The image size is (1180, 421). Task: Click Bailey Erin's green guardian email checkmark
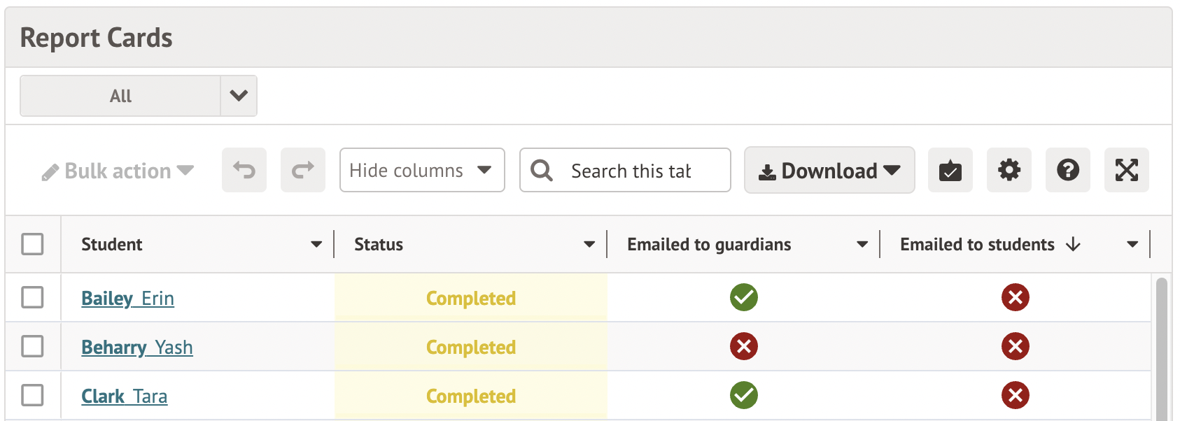tap(744, 297)
